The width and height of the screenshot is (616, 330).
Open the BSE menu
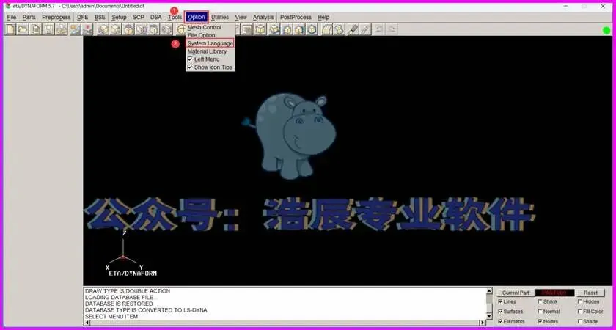tap(100, 18)
